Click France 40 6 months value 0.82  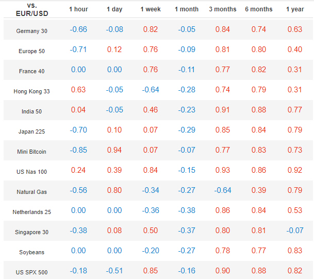[259, 70]
